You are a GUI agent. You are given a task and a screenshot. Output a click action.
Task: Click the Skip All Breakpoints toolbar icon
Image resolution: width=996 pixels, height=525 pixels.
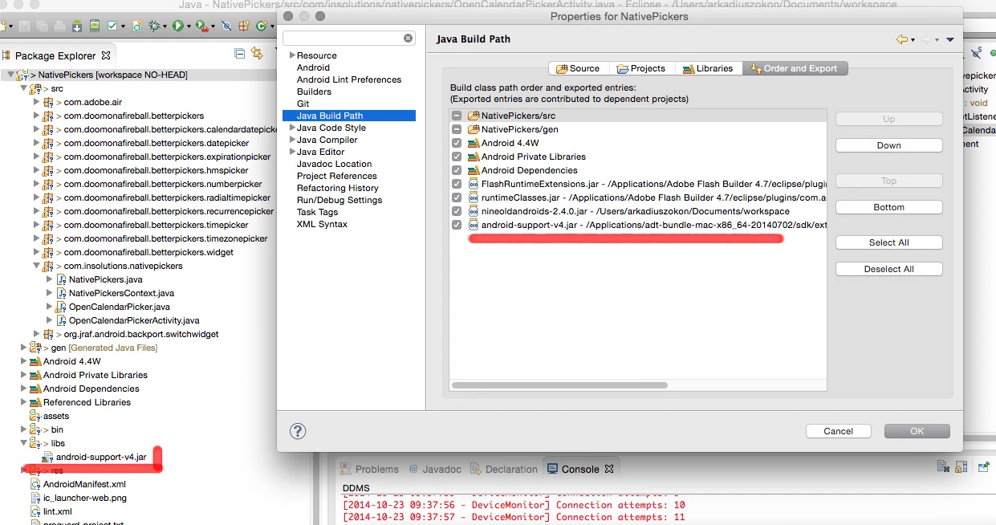coord(226,26)
